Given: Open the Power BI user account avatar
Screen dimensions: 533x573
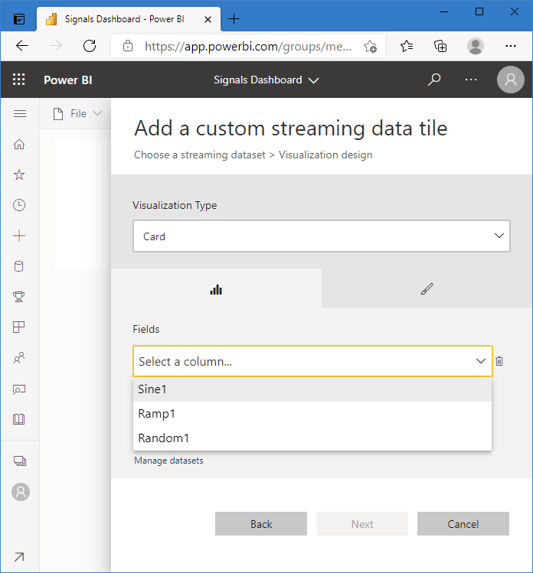Looking at the screenshot, I should pyautogui.click(x=510, y=80).
